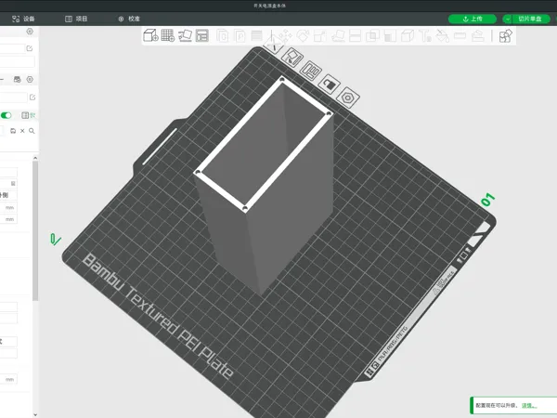
Task: Click the sidebar scrollbar down arrow
Action: [35, 414]
